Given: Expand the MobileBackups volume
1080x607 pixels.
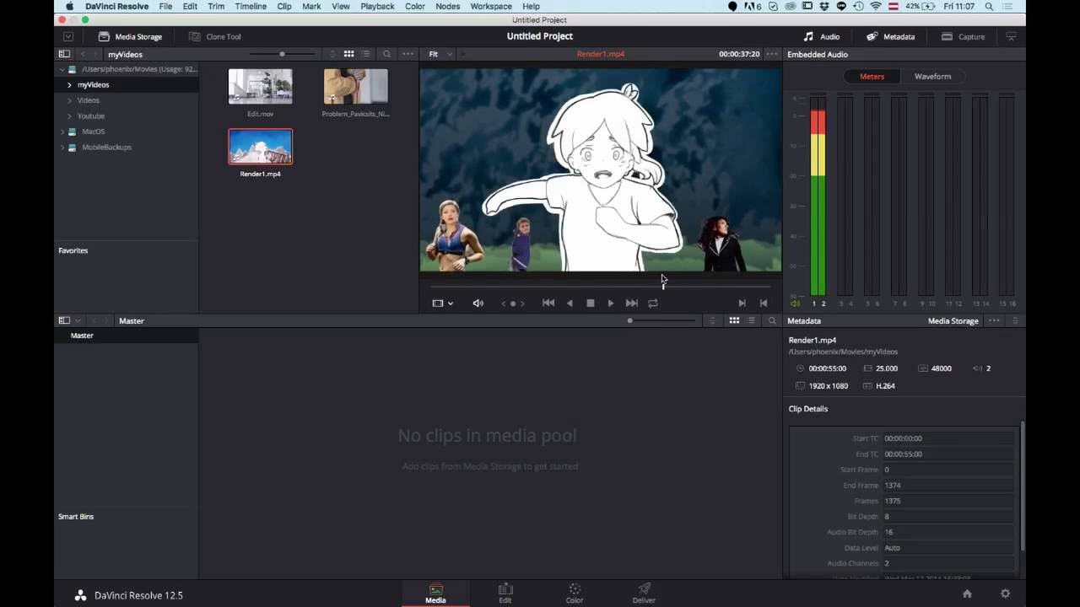Looking at the screenshot, I should click(62, 148).
